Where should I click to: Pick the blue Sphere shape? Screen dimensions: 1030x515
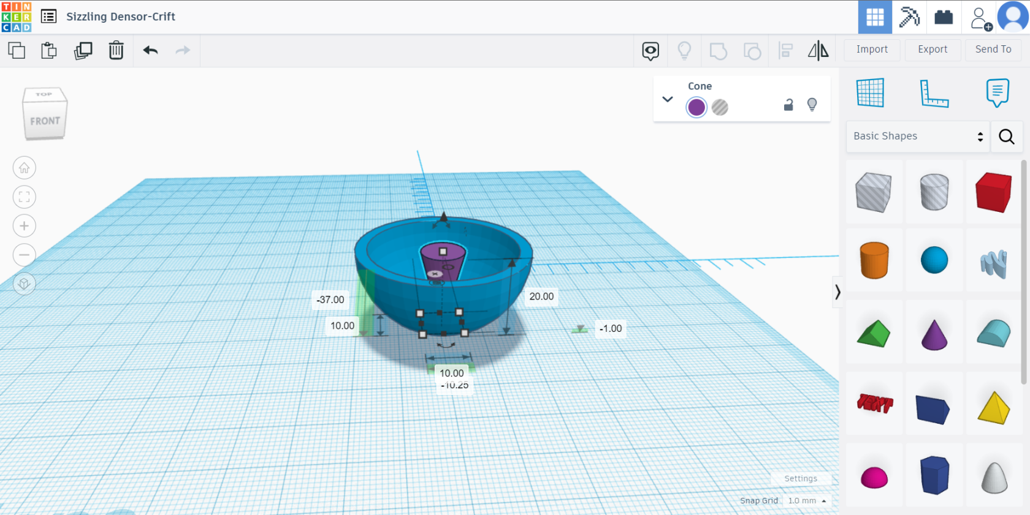934,260
